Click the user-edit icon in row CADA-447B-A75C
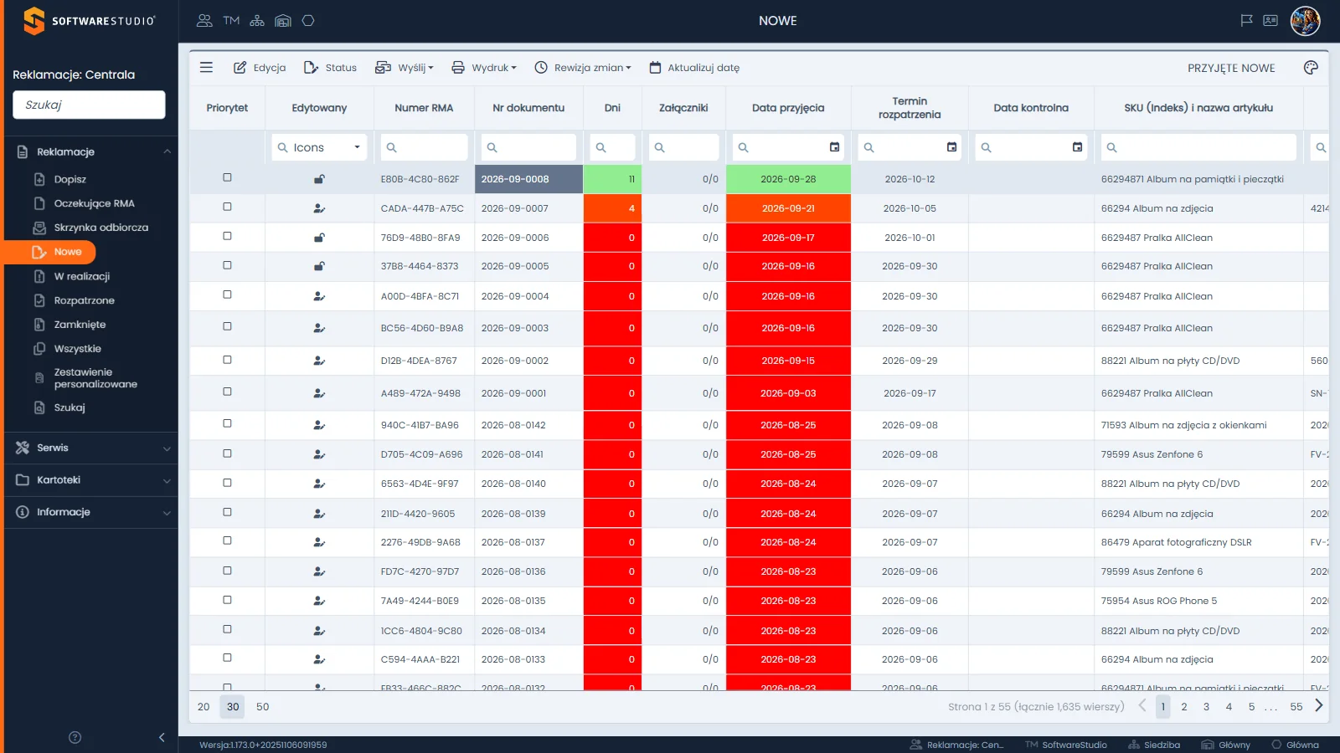Image resolution: width=1340 pixels, height=753 pixels. [x=319, y=208]
